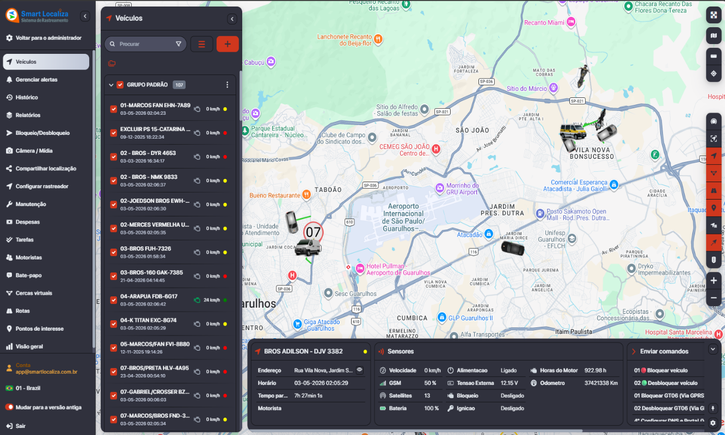725x435 pixels.
Task: Click the 01 Bloquear GT06 (Via GPRS command
Action: click(x=669, y=395)
